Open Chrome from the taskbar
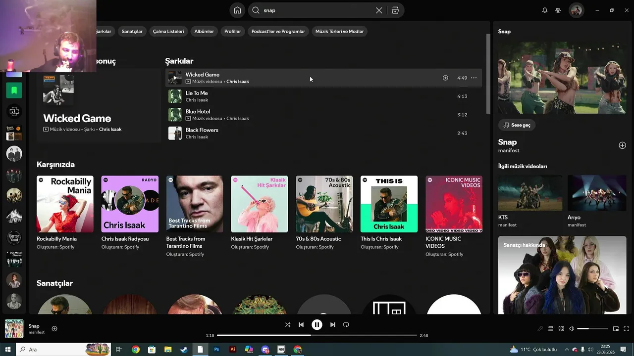 click(x=135, y=350)
